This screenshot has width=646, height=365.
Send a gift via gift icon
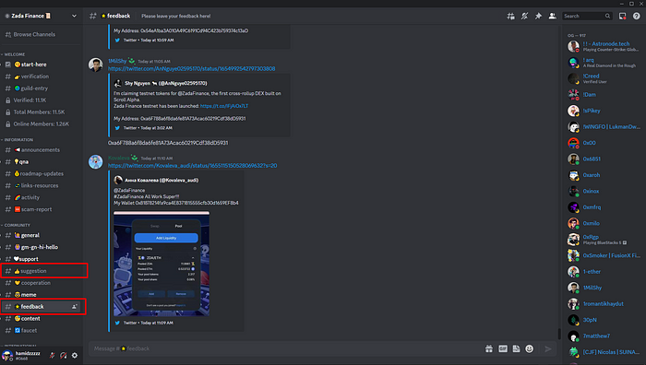(489, 348)
